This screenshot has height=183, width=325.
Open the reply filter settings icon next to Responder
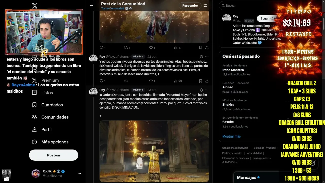click(205, 5)
